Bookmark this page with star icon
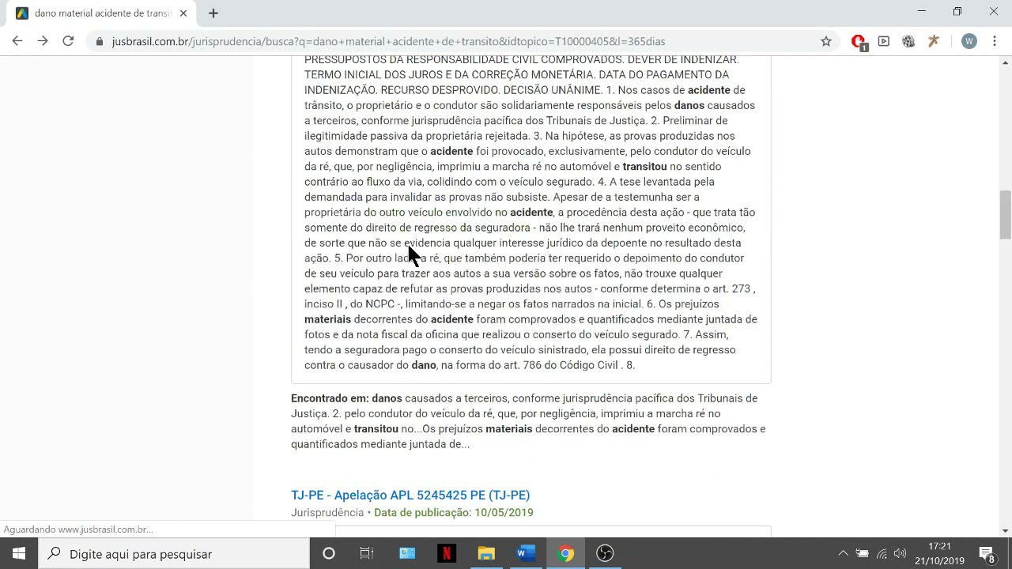1012x569 pixels. pyautogui.click(x=826, y=41)
